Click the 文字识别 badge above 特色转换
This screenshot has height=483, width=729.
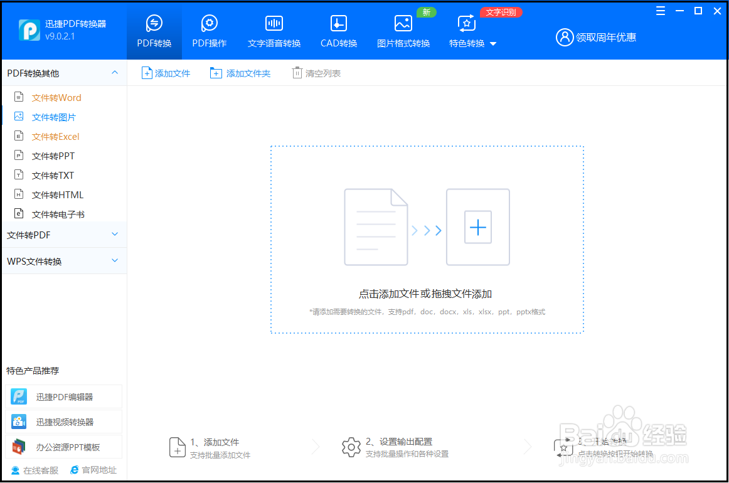click(x=501, y=13)
